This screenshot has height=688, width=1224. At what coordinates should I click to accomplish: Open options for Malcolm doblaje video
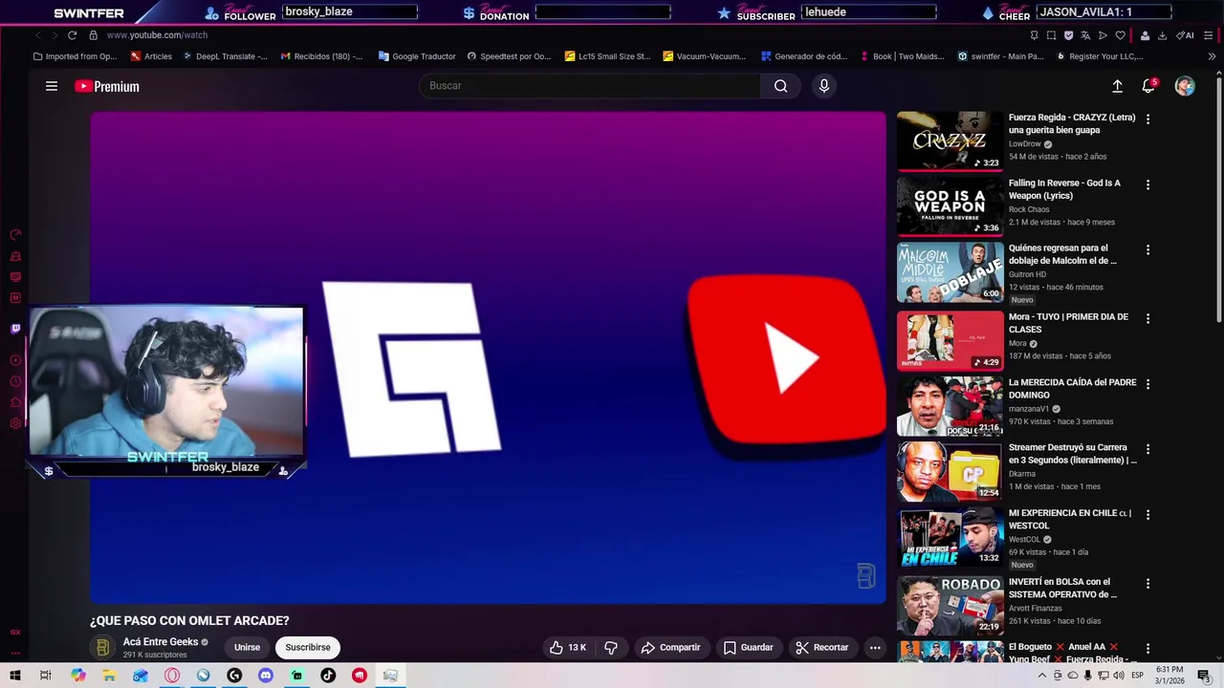[1147, 249]
